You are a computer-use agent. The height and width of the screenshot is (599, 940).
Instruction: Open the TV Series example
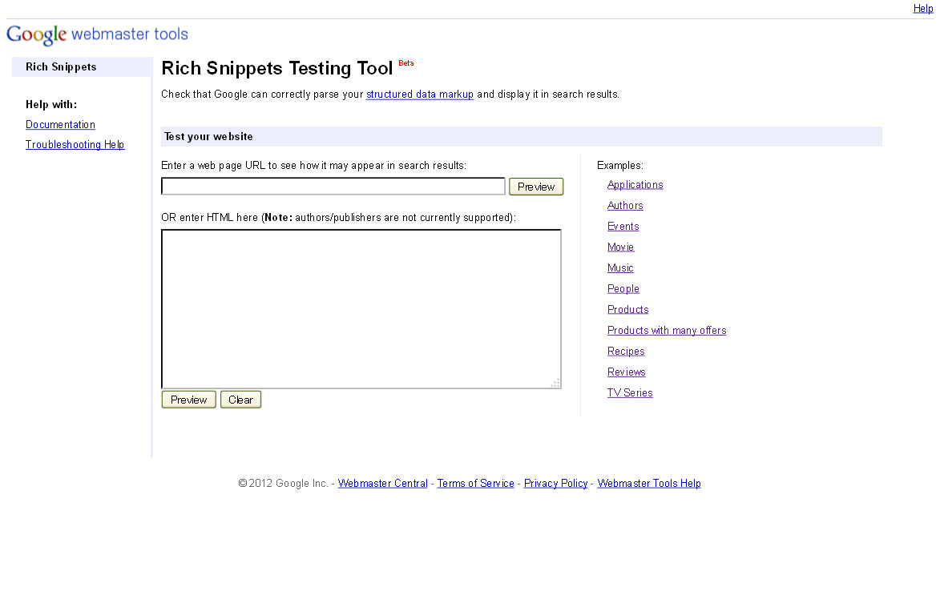pyautogui.click(x=630, y=393)
